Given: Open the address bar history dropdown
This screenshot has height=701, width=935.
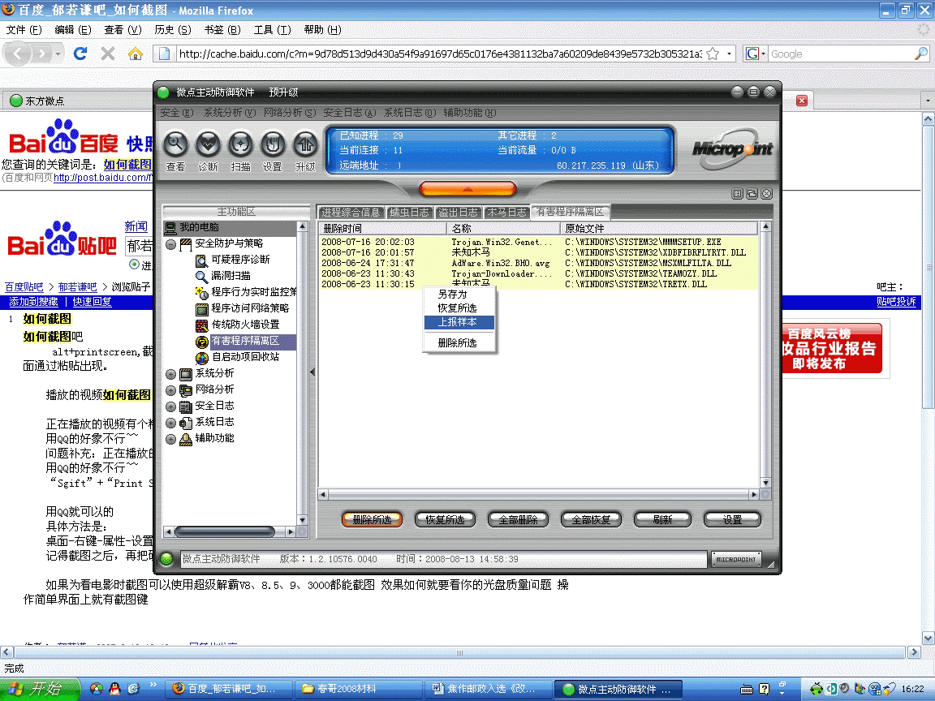Looking at the screenshot, I should pyautogui.click(x=729, y=54).
